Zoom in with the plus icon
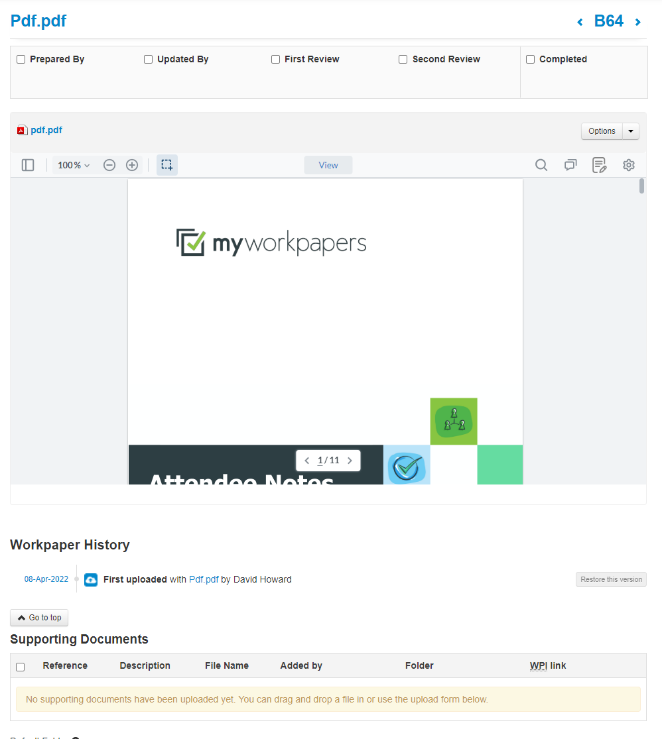The width and height of the screenshot is (662, 739). (132, 165)
